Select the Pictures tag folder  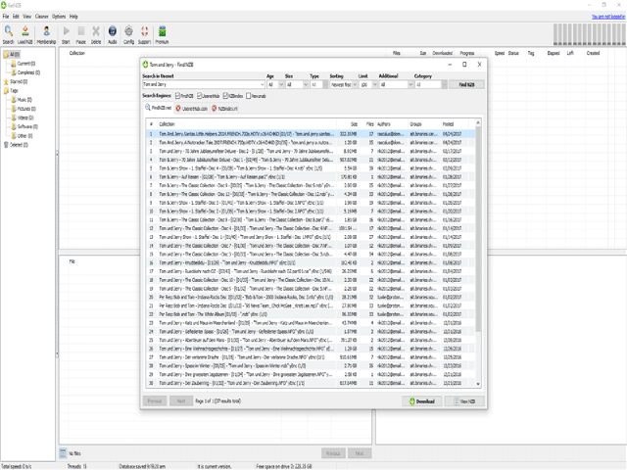(24, 109)
